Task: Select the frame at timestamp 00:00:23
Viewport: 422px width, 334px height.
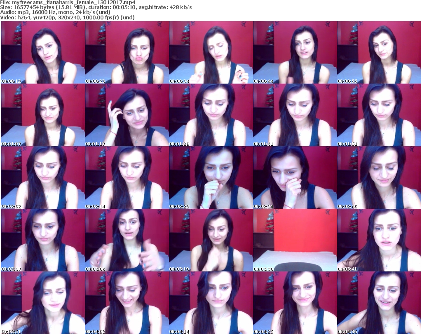Action: (x=127, y=52)
